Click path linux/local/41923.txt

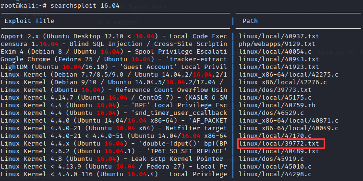click(279, 67)
